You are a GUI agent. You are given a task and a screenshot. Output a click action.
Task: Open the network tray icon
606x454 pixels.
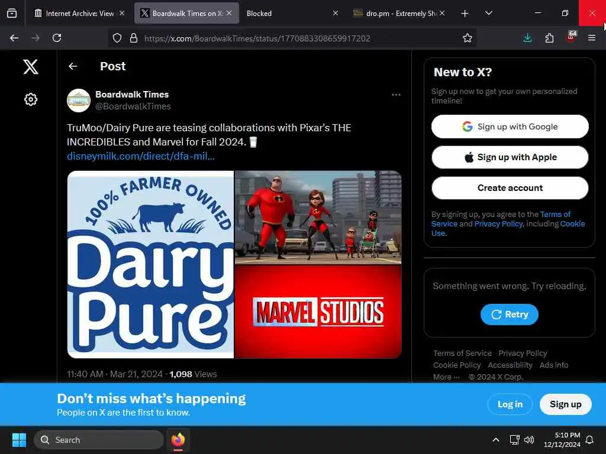point(514,440)
